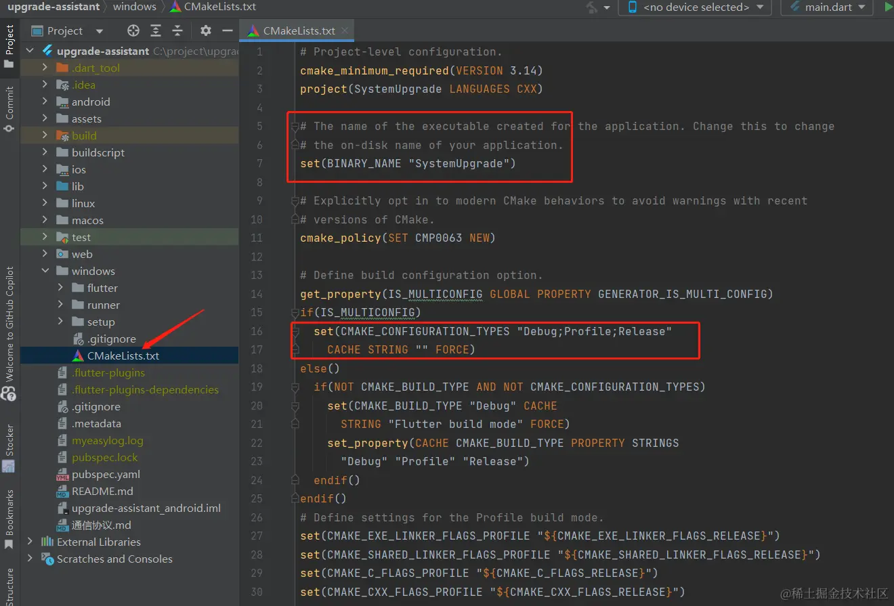Screen dimensions: 894x606
Task: Expand the .idea folder
Action: (45, 85)
